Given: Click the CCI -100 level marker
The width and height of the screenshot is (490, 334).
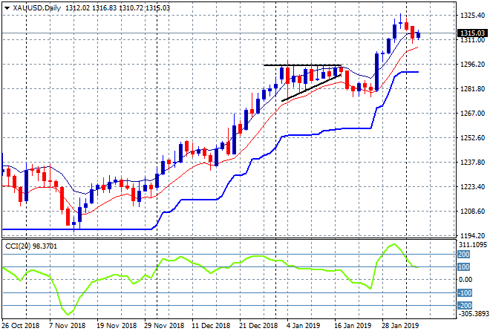Looking at the screenshot, I should (x=464, y=292).
